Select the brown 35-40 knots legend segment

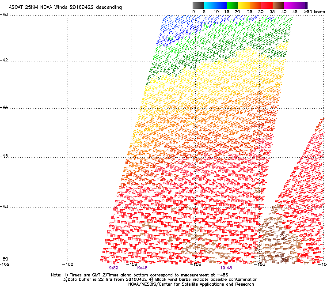pos(278,5)
